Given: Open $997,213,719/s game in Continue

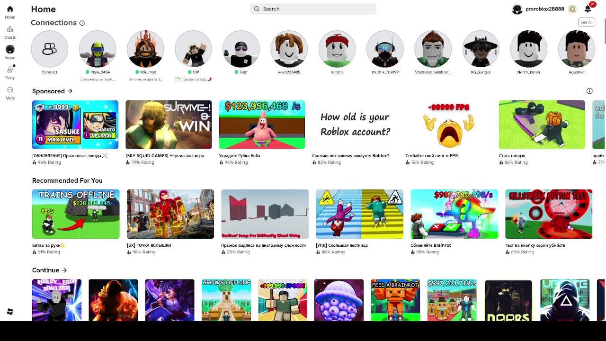Looking at the screenshot, I should pos(452,300).
